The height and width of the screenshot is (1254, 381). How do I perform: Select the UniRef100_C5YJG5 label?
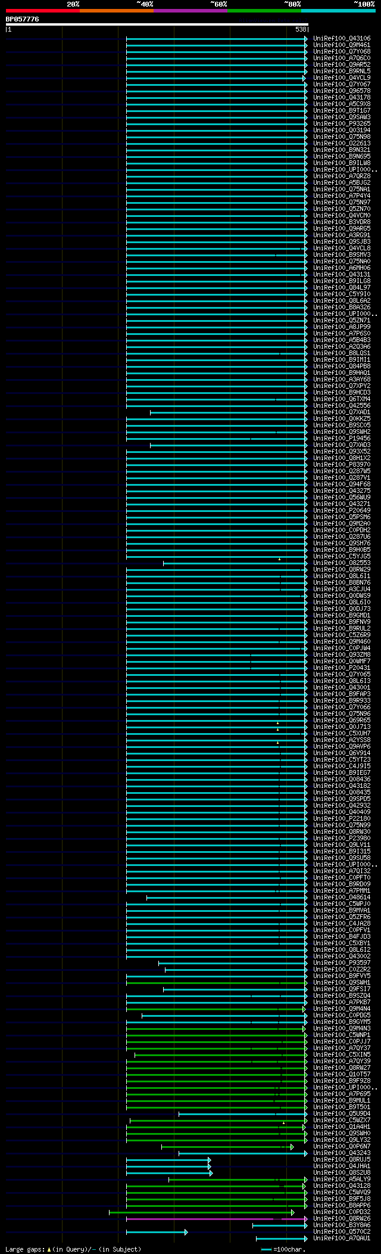[x=342, y=557]
